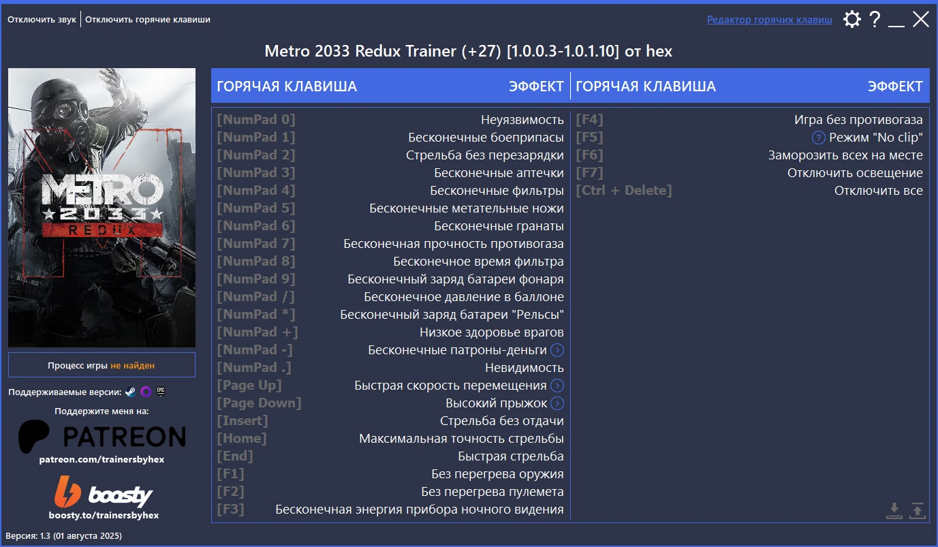This screenshot has height=547, width=938.
Task: Open options for Высокий прыжок
Action: (558, 403)
